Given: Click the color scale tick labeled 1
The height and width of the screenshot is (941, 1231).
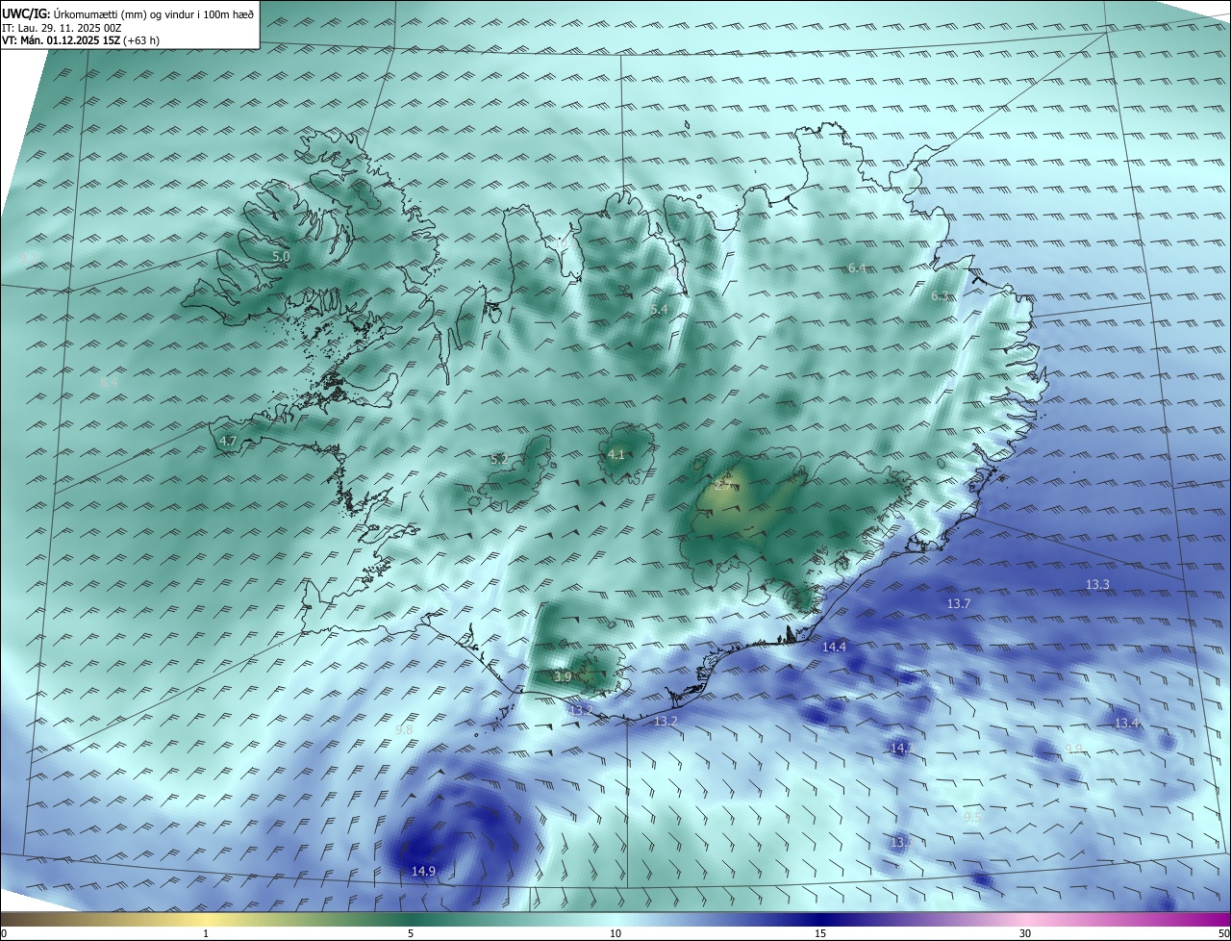Looking at the screenshot, I should pos(206,933).
